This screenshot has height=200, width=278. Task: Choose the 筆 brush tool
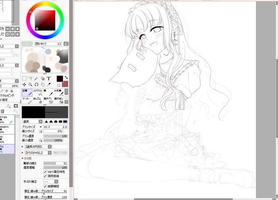(48, 93)
